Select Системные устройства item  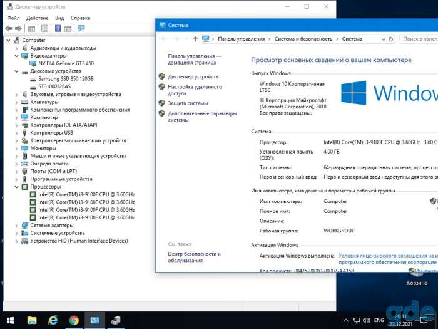tap(58, 233)
